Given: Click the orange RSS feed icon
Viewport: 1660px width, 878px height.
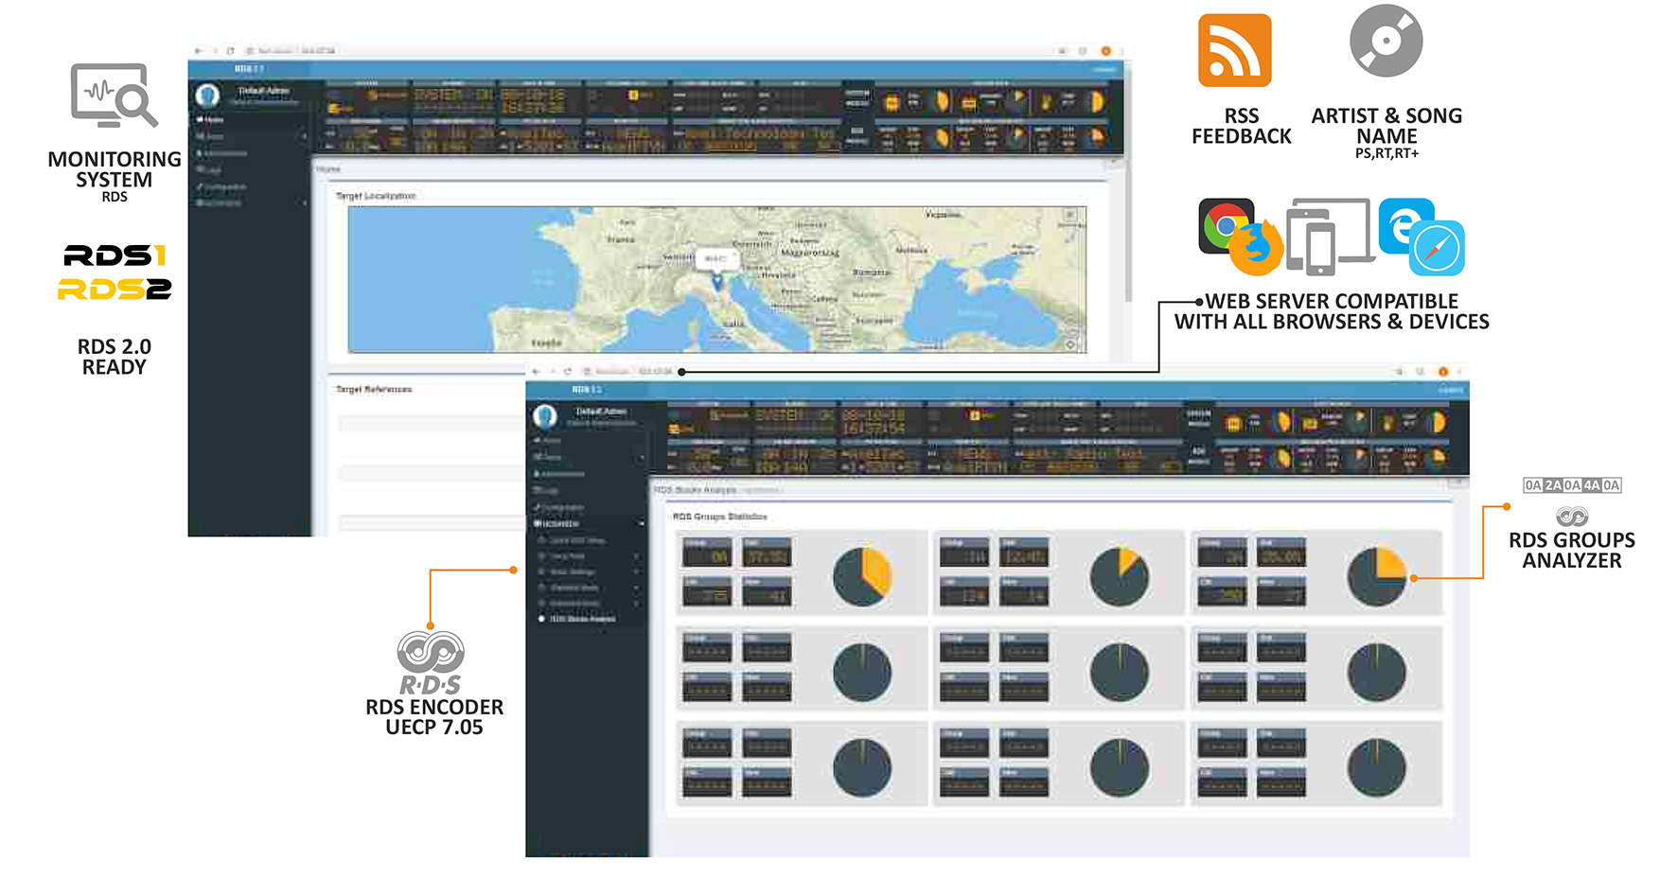Looking at the screenshot, I should tap(1234, 51).
